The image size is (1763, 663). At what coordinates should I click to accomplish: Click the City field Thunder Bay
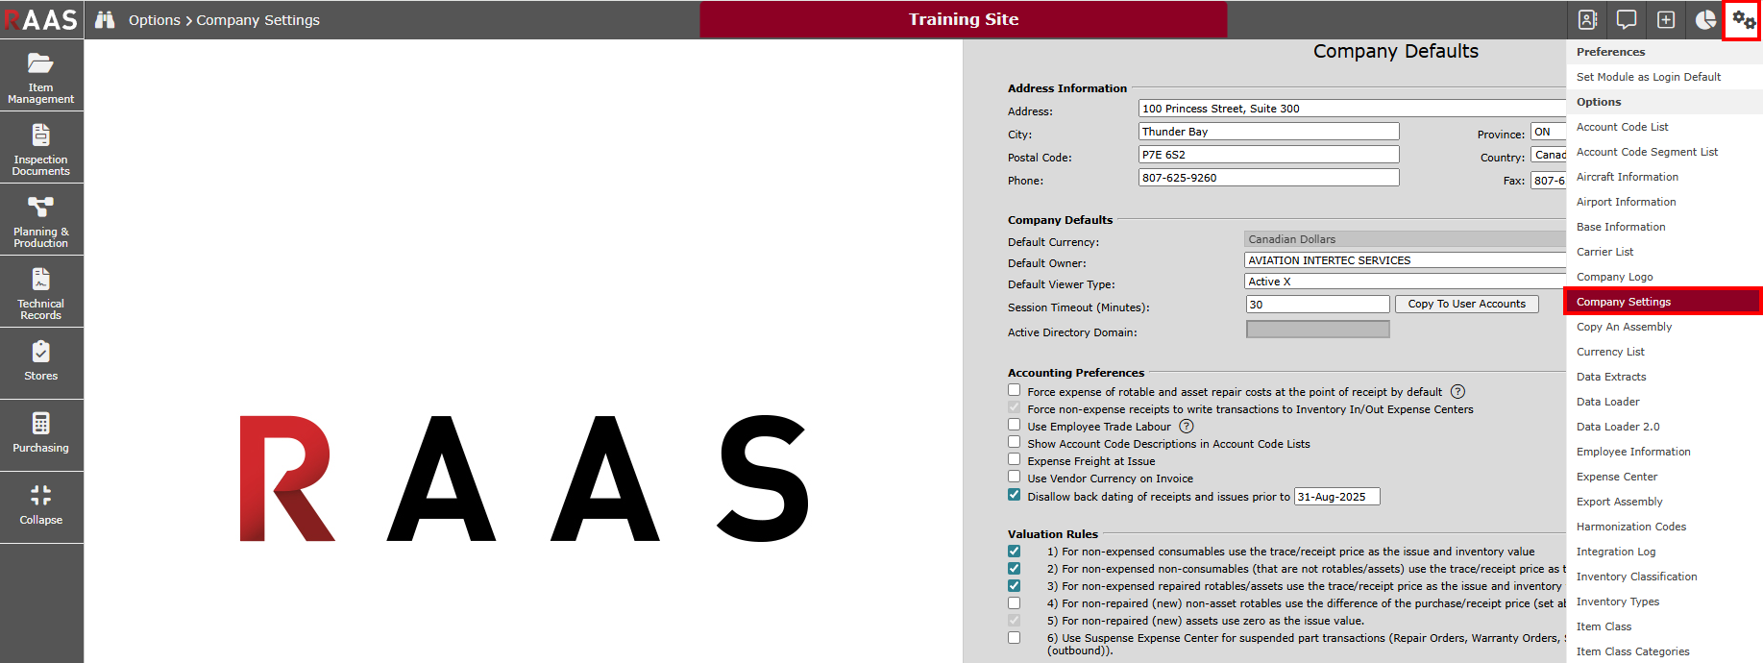click(x=1268, y=132)
